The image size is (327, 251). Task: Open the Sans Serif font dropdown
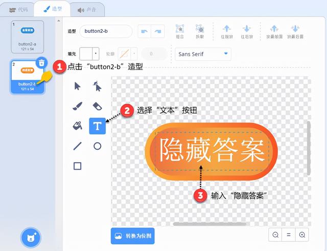coord(203,54)
